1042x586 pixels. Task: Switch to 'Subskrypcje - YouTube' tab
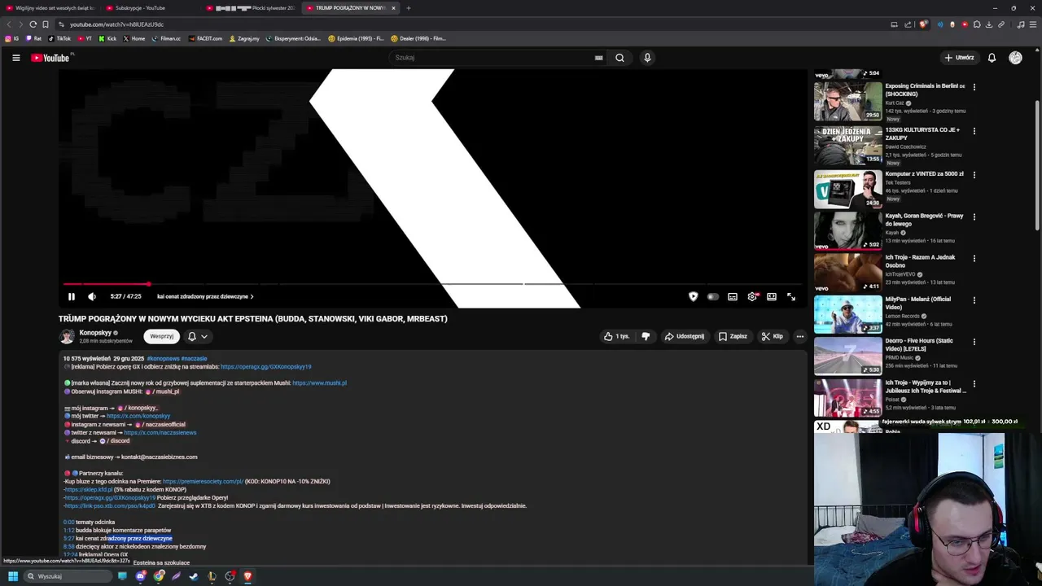click(x=151, y=8)
